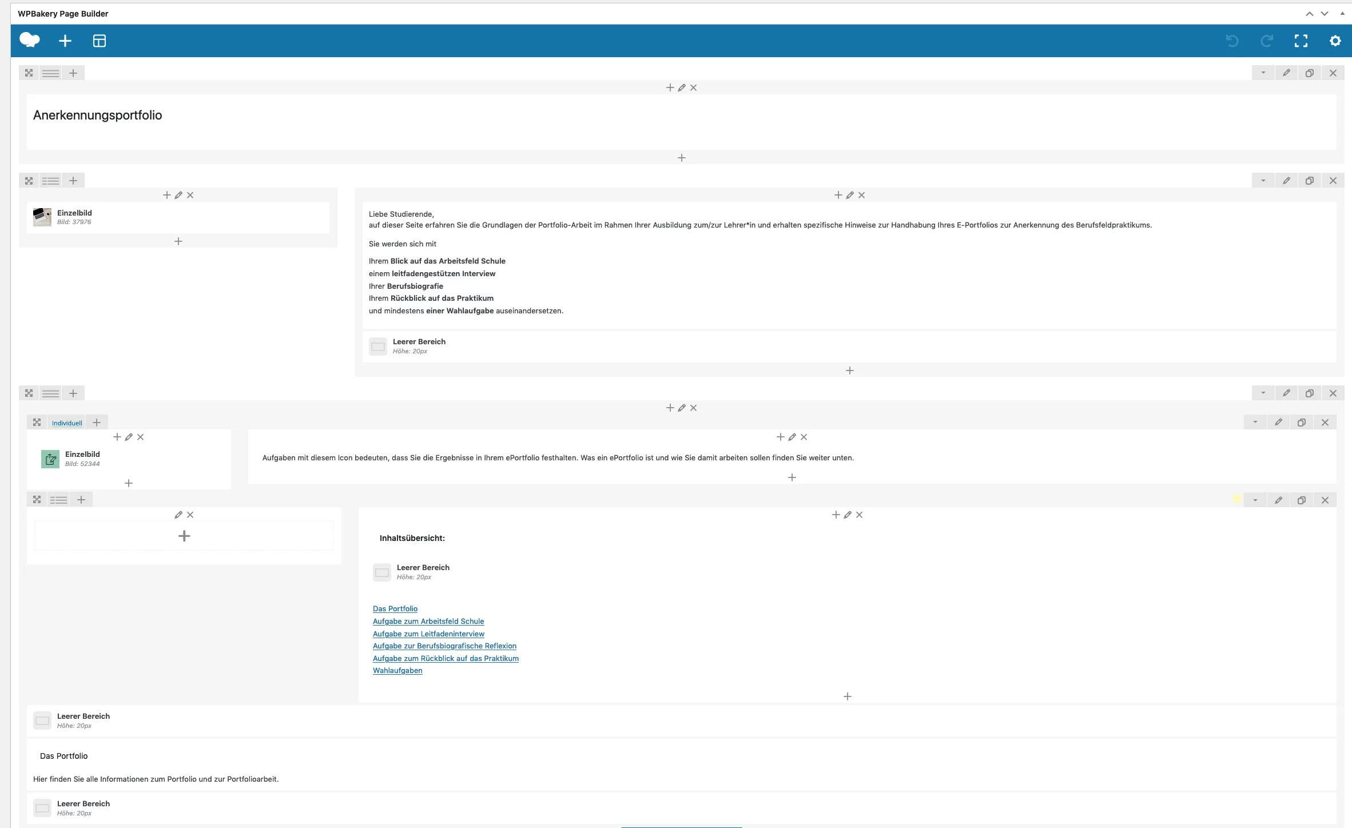Screen dimensions: 1352x828
Task: Delete the Liebe Studierende row
Action: tap(1333, 181)
